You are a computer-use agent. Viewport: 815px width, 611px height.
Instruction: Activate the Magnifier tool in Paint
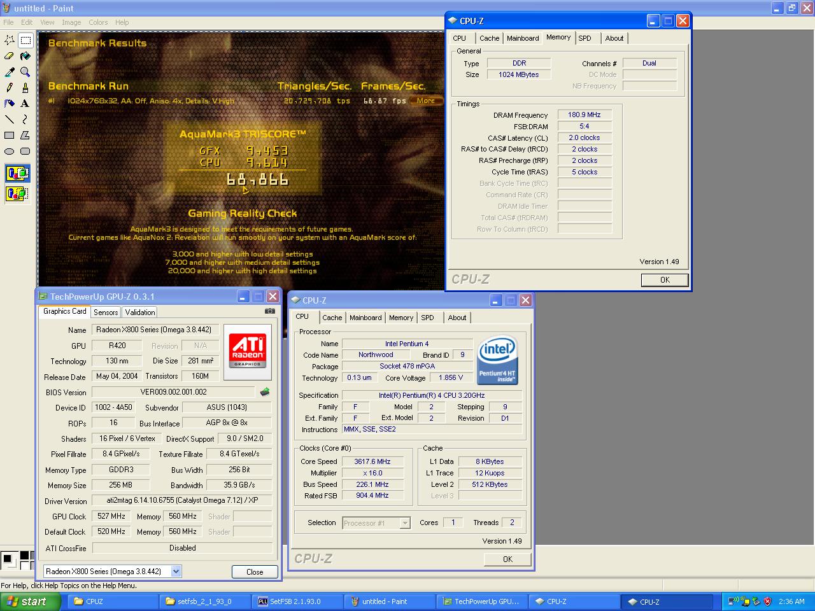click(x=25, y=72)
